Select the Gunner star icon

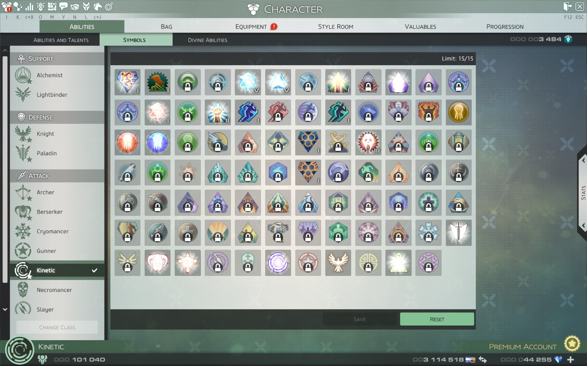point(23,251)
